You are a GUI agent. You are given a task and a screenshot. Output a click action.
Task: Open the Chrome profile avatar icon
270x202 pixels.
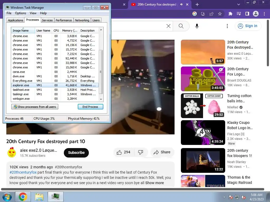(x=256, y=14)
